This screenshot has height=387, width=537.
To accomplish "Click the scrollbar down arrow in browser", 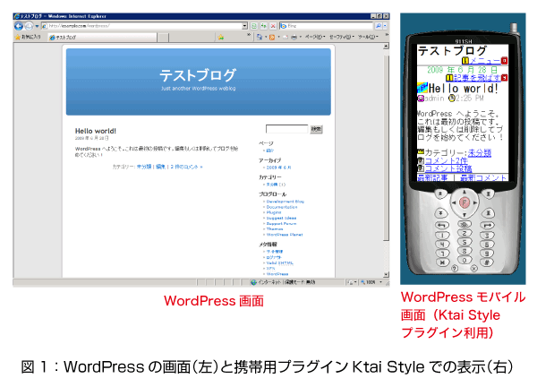I will click(386, 274).
